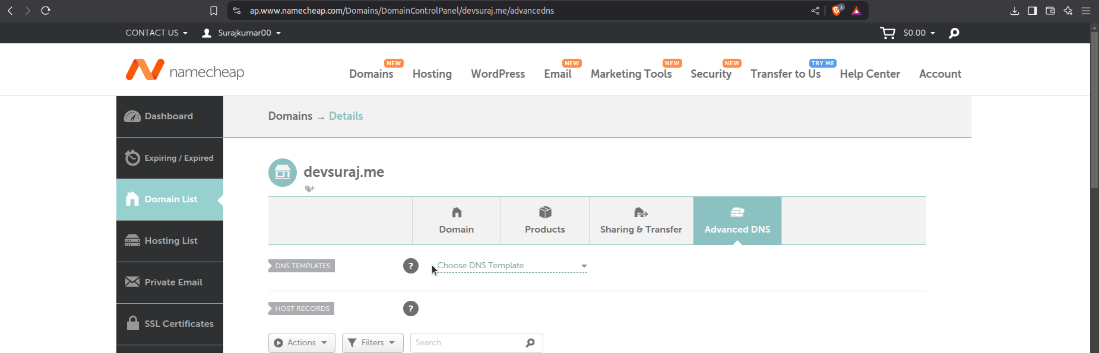Open the Choose DNS Template dropdown

click(x=512, y=266)
